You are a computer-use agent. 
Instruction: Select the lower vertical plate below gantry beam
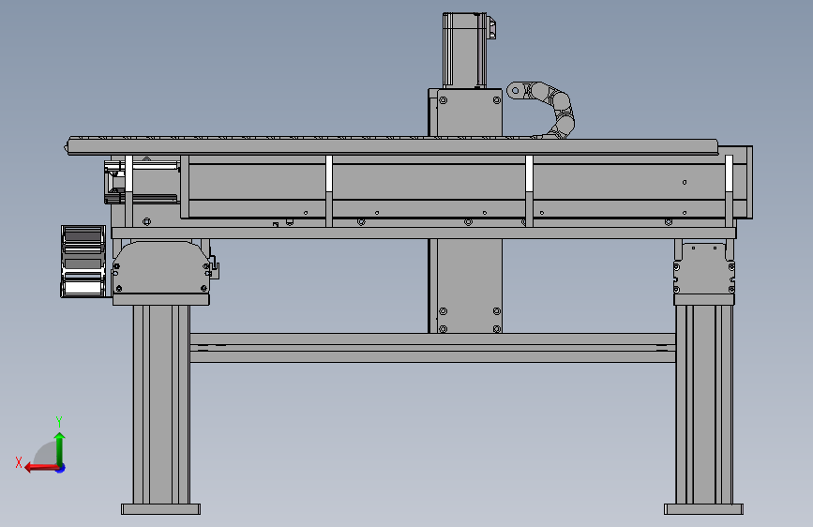point(466,286)
